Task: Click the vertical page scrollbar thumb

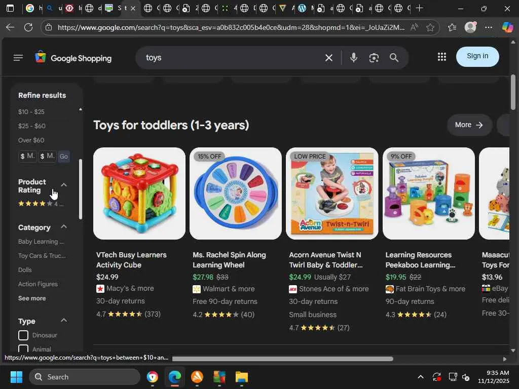Action: (x=513, y=92)
